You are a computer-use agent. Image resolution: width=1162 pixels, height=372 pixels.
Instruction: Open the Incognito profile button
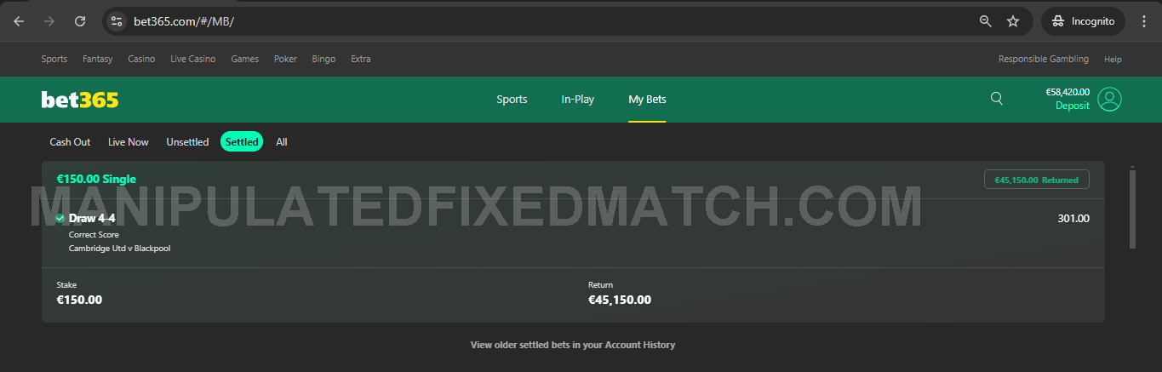(1083, 21)
